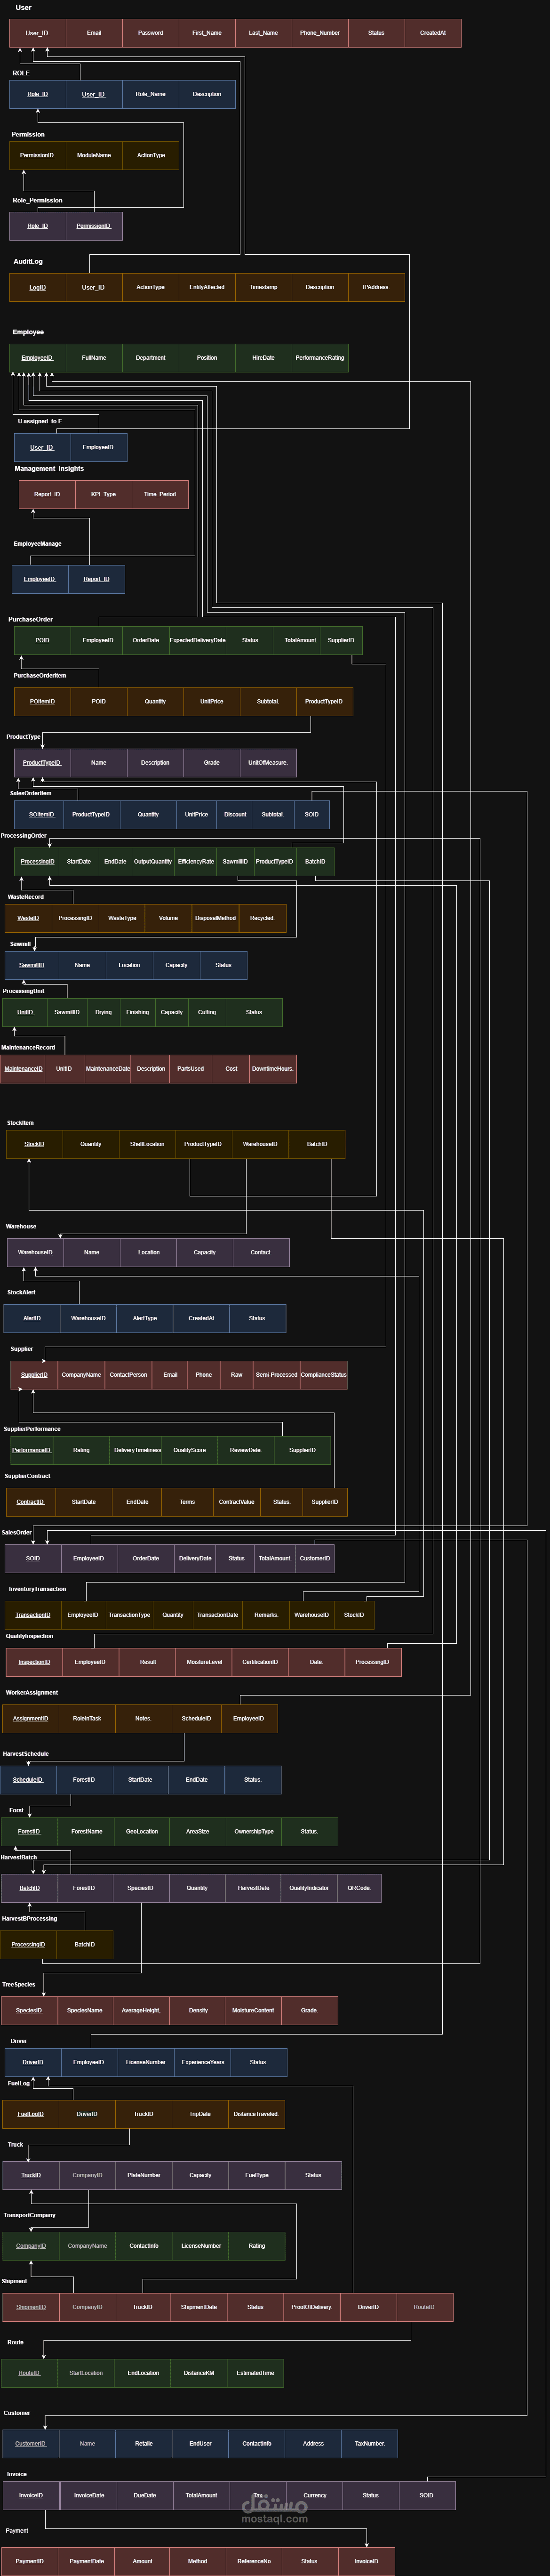Select GeoLocation in Forst table

coord(142,1832)
